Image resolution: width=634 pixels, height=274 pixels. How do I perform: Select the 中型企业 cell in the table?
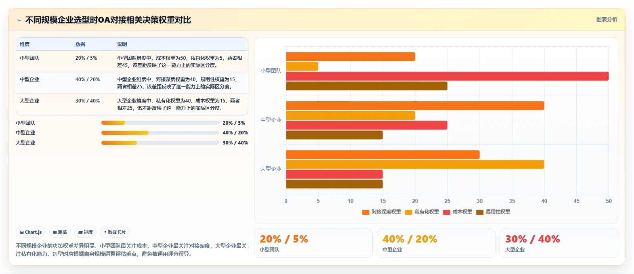pos(29,79)
